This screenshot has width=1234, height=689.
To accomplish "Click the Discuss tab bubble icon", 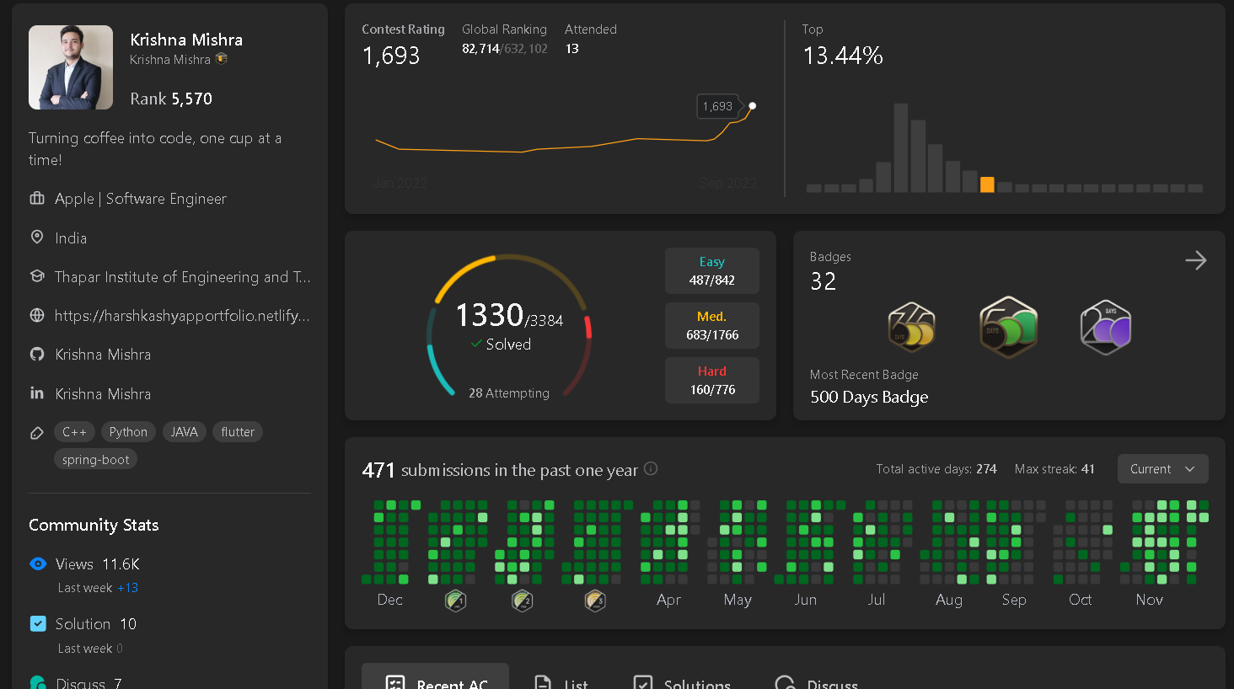I will pos(785,684).
